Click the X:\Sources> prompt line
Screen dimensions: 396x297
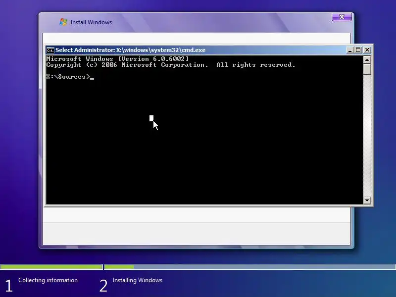tap(70, 77)
